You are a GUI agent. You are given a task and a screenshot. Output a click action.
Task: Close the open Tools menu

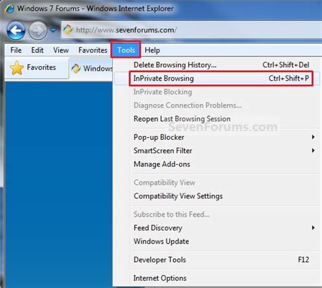tap(126, 50)
